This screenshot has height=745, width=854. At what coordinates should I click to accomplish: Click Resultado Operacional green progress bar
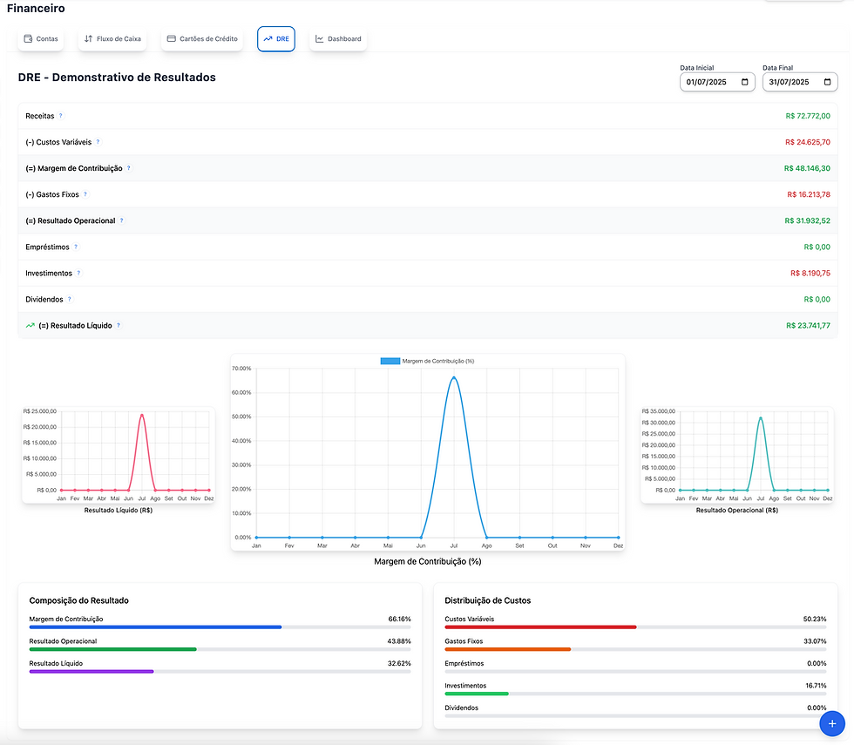112,649
